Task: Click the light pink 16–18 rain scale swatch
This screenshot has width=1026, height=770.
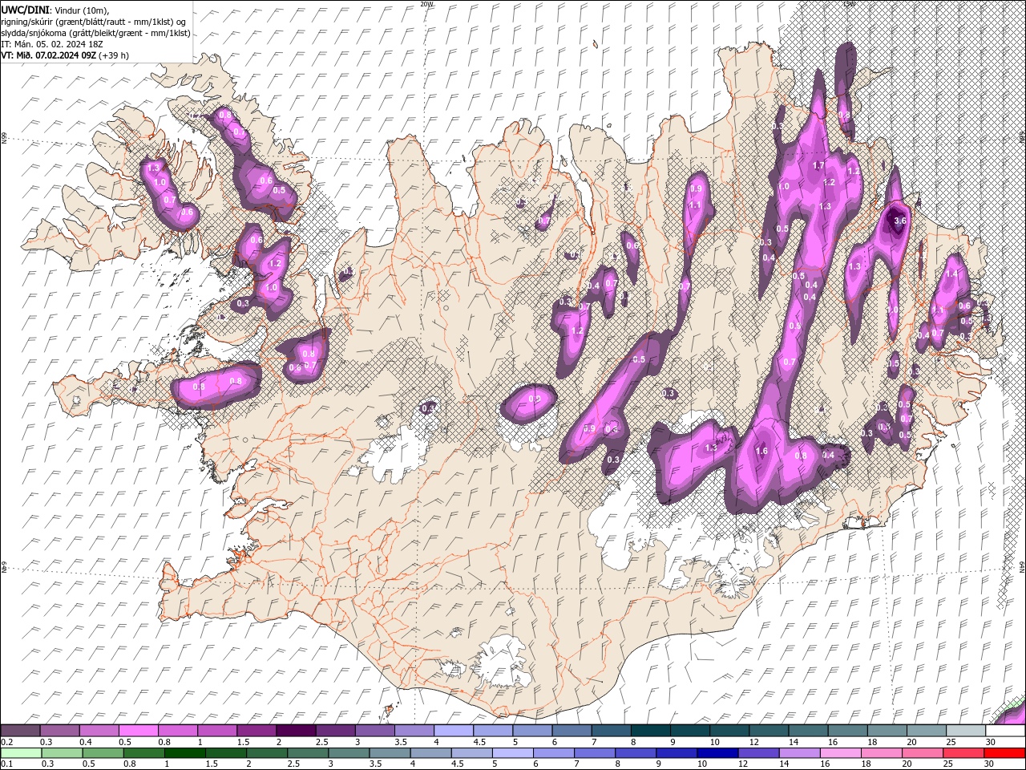Action: tap(841, 752)
